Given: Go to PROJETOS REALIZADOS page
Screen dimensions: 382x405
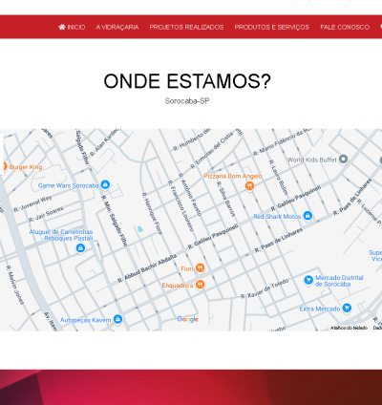Looking at the screenshot, I should tap(186, 27).
